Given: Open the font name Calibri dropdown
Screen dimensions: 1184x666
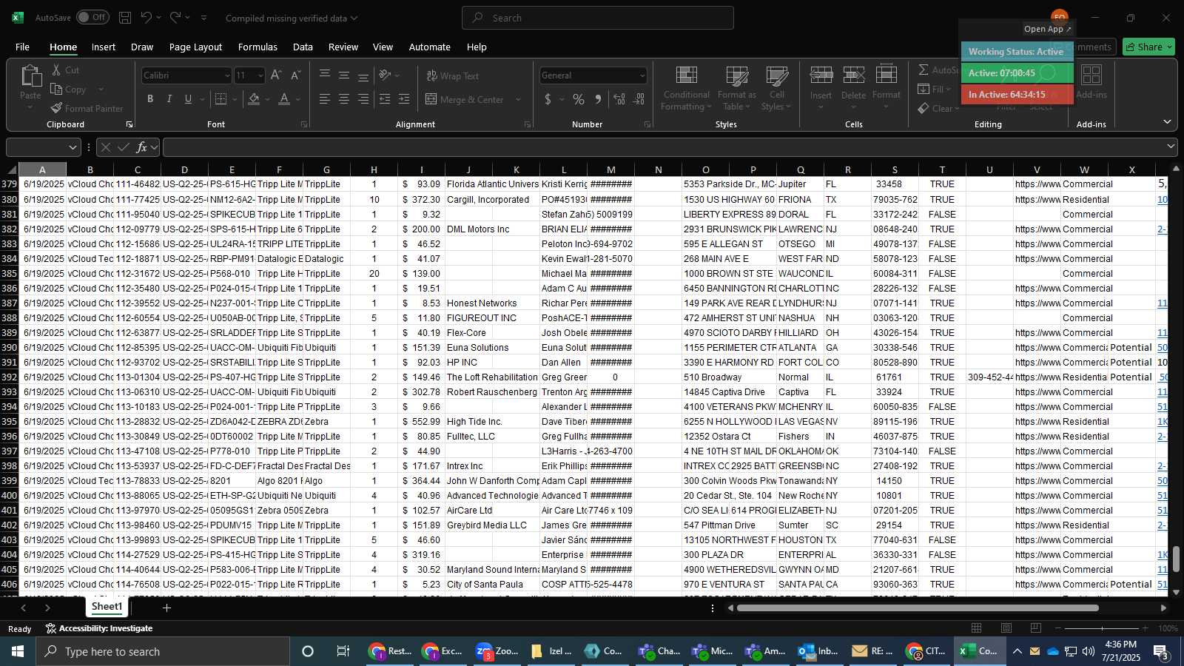Looking at the screenshot, I should 226,75.
